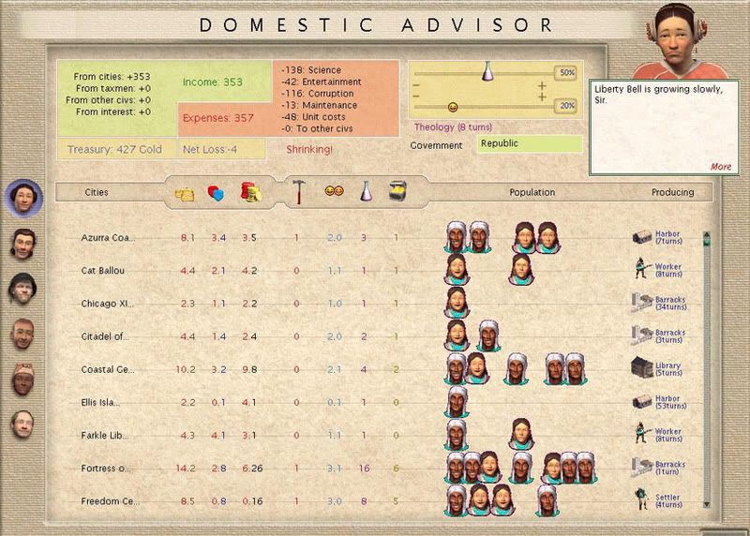
Task: Click Settler icon for Freedom Ce...
Action: 641,499
